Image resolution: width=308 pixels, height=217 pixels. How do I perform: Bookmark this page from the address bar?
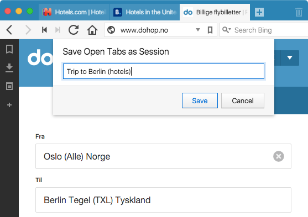tap(210, 30)
